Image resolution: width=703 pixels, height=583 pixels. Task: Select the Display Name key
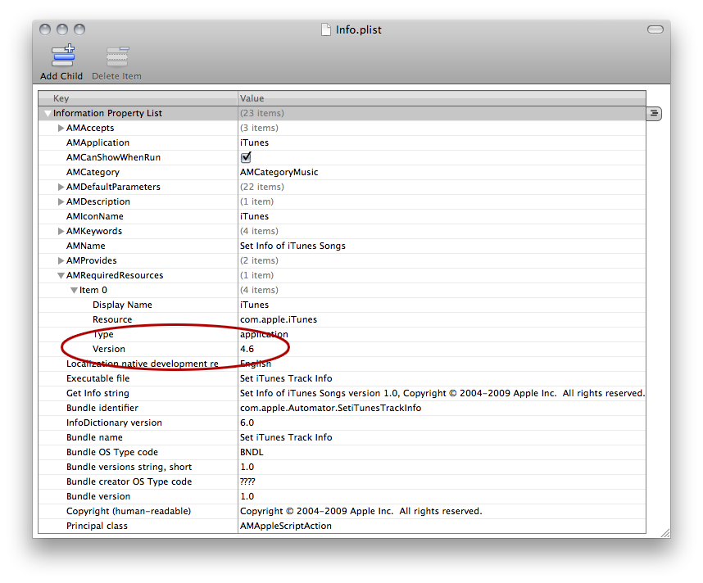pos(122,305)
